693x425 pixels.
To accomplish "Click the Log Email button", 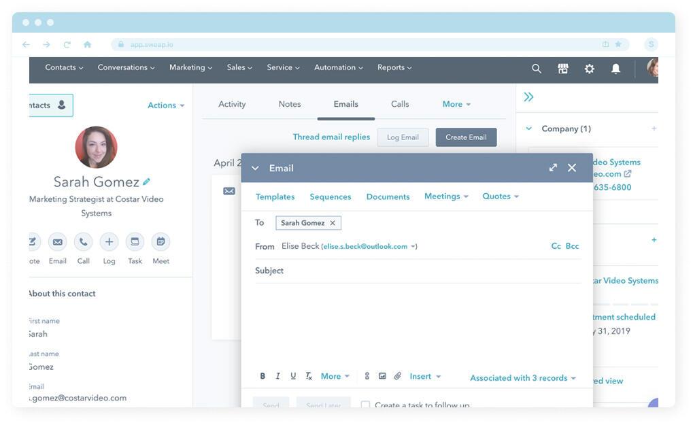I will click(403, 137).
